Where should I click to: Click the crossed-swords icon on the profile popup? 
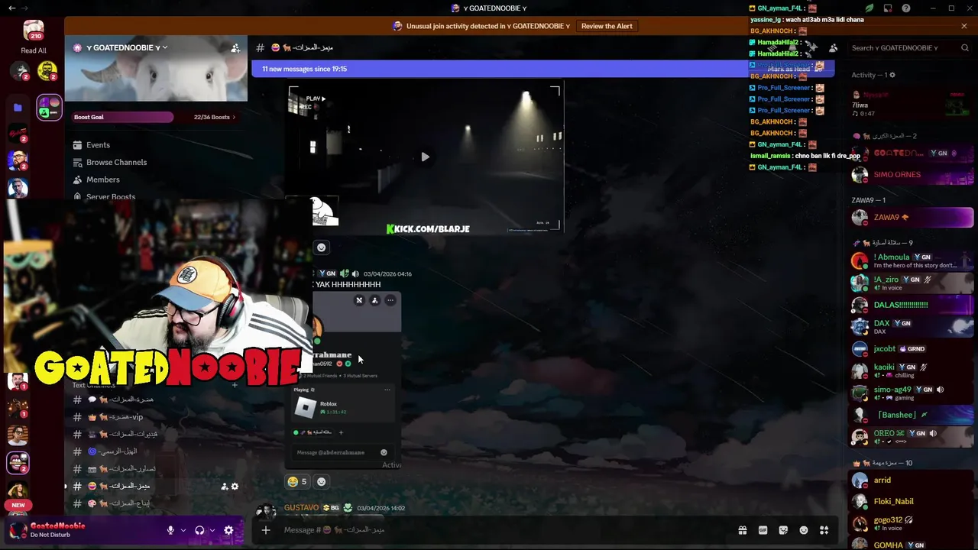(359, 300)
